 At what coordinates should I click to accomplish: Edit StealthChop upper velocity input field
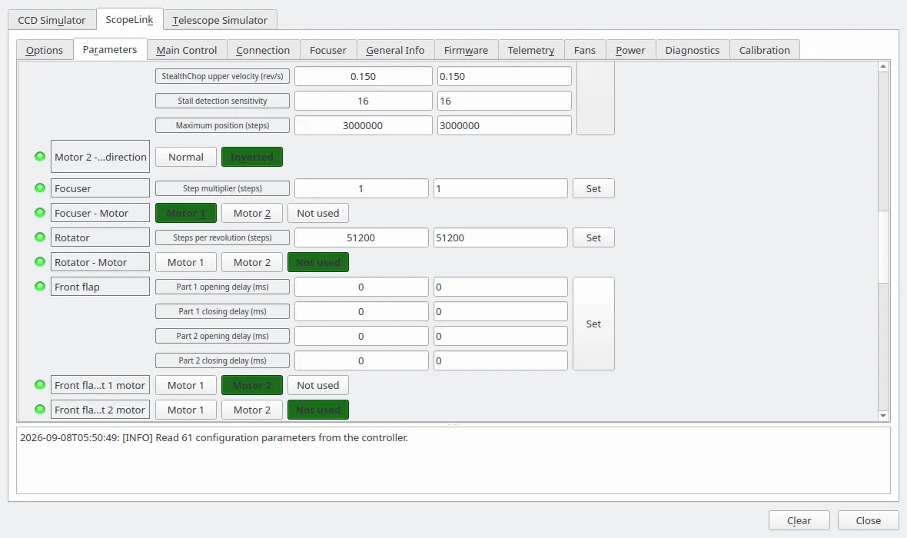tap(504, 76)
